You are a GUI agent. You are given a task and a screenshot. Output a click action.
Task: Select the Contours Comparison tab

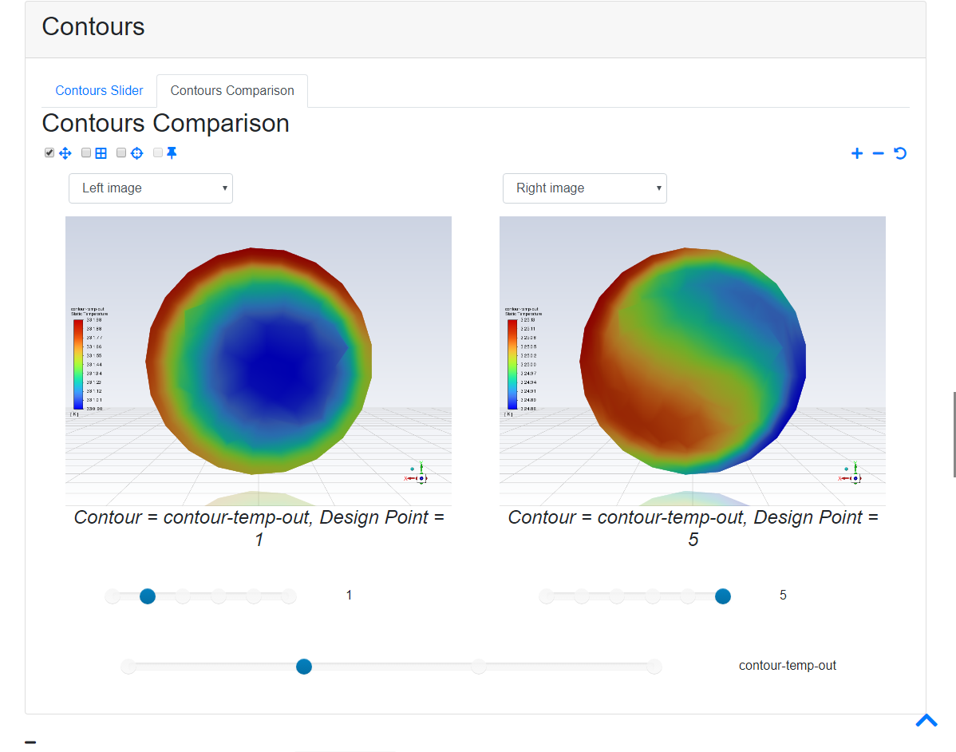pyautogui.click(x=232, y=91)
